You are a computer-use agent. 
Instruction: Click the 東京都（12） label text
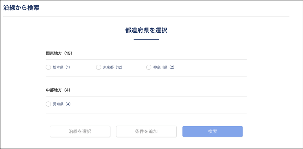click(113, 67)
